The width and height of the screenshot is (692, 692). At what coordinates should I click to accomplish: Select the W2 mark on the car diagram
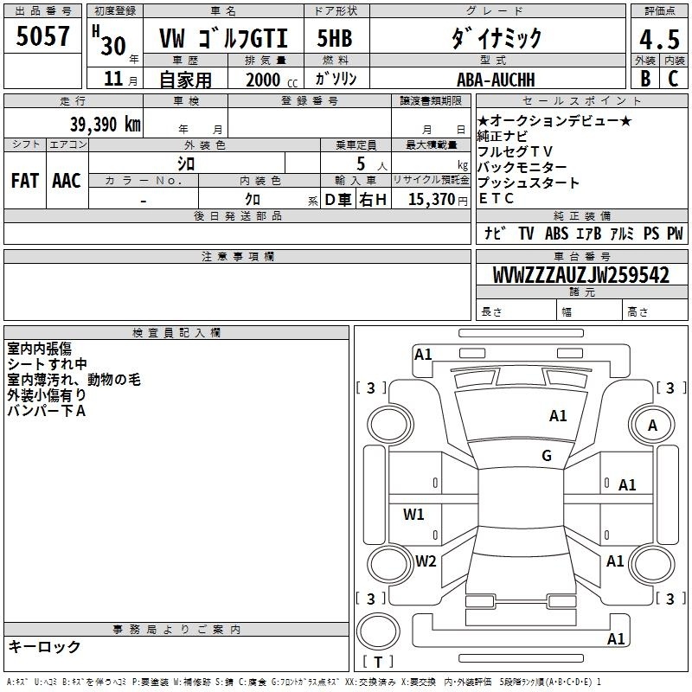pos(426,561)
